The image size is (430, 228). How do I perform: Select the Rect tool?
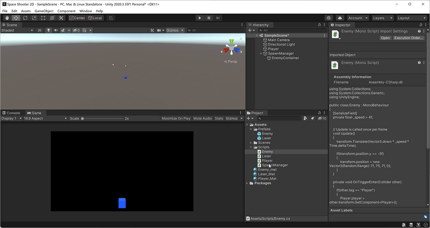[x=43, y=18]
